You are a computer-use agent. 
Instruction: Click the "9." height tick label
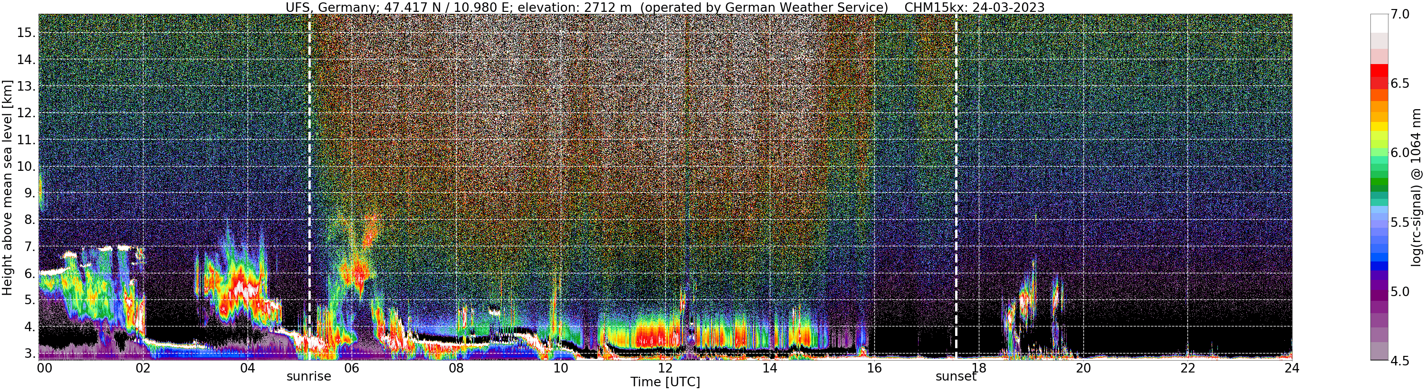[29, 193]
